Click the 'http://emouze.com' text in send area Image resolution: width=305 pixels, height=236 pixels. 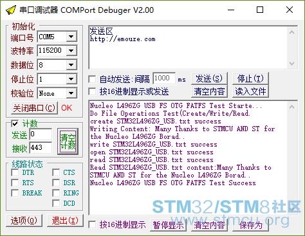122,39
